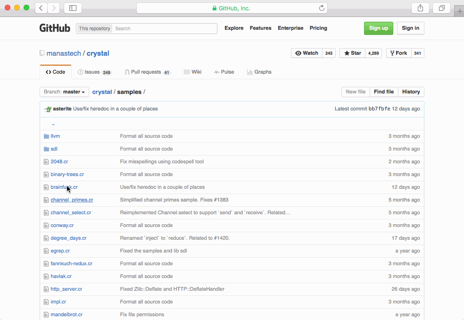
Task: Go back with Safari's back arrow
Action: (41, 8)
